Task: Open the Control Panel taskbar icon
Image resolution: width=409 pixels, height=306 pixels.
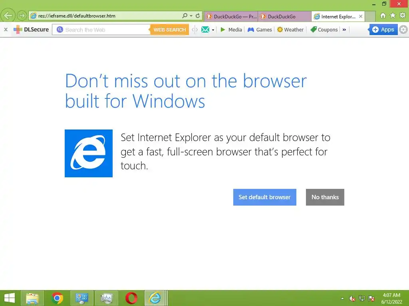Action: (x=81, y=298)
